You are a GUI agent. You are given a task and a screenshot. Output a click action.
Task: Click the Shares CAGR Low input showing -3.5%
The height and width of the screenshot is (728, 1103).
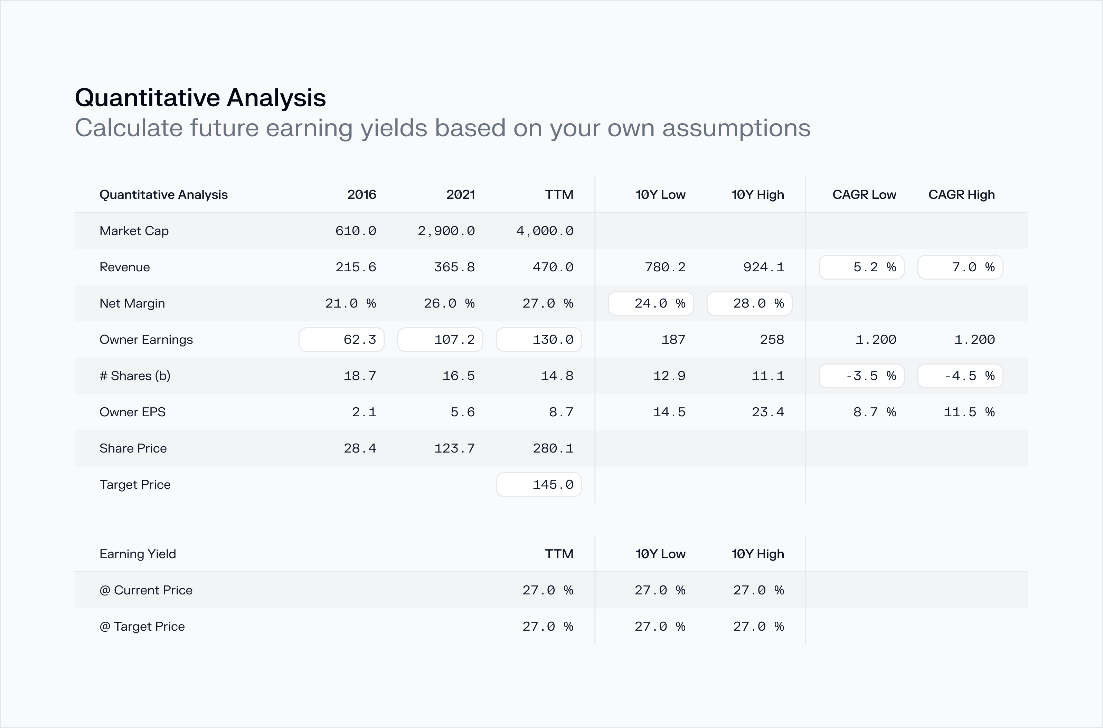click(x=861, y=376)
